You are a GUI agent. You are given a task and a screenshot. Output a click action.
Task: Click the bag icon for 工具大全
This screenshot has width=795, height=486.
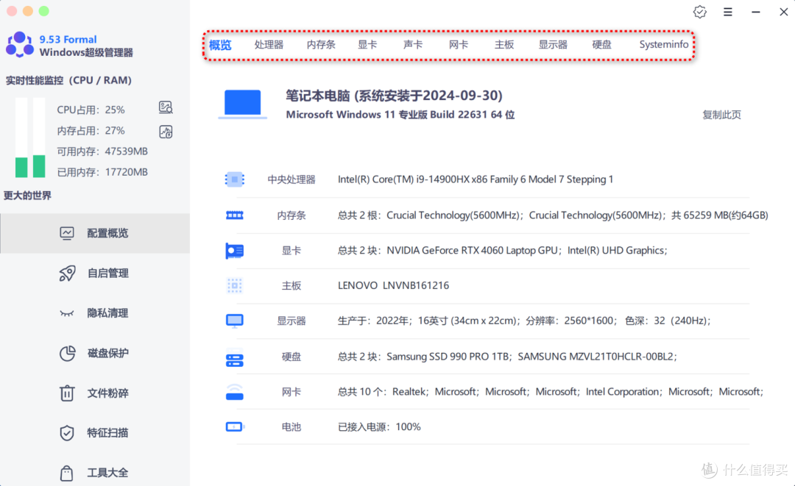pyautogui.click(x=67, y=473)
